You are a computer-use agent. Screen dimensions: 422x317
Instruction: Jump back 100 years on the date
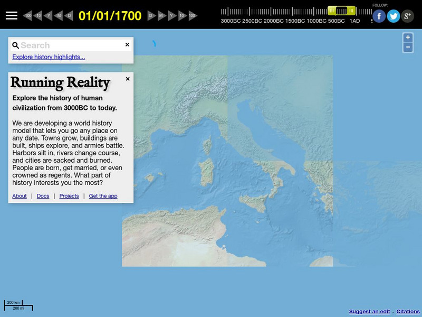click(27, 15)
